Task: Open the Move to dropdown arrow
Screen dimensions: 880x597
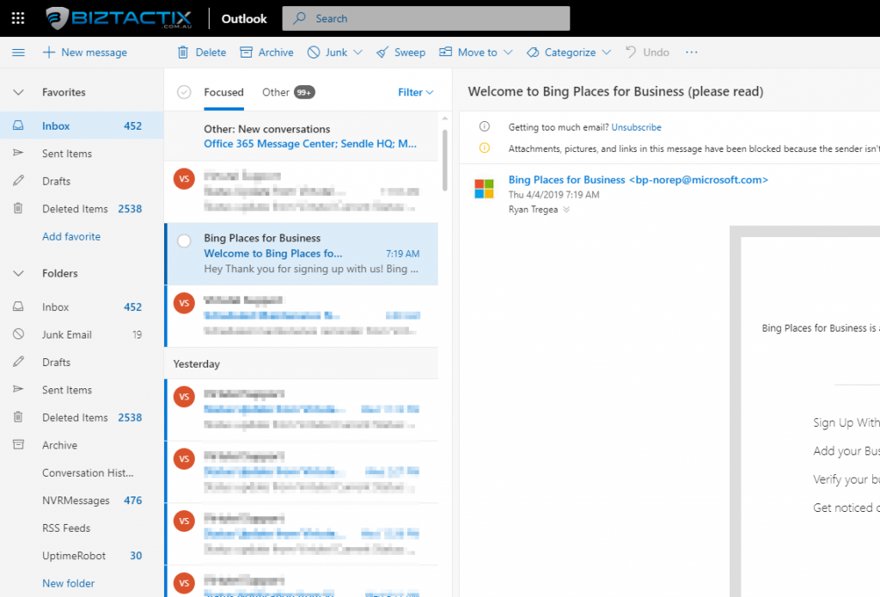Action: point(508,52)
